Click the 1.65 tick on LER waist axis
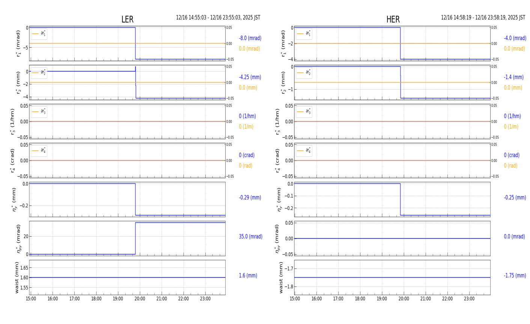The width and height of the screenshot is (530, 324). [x=24, y=268]
